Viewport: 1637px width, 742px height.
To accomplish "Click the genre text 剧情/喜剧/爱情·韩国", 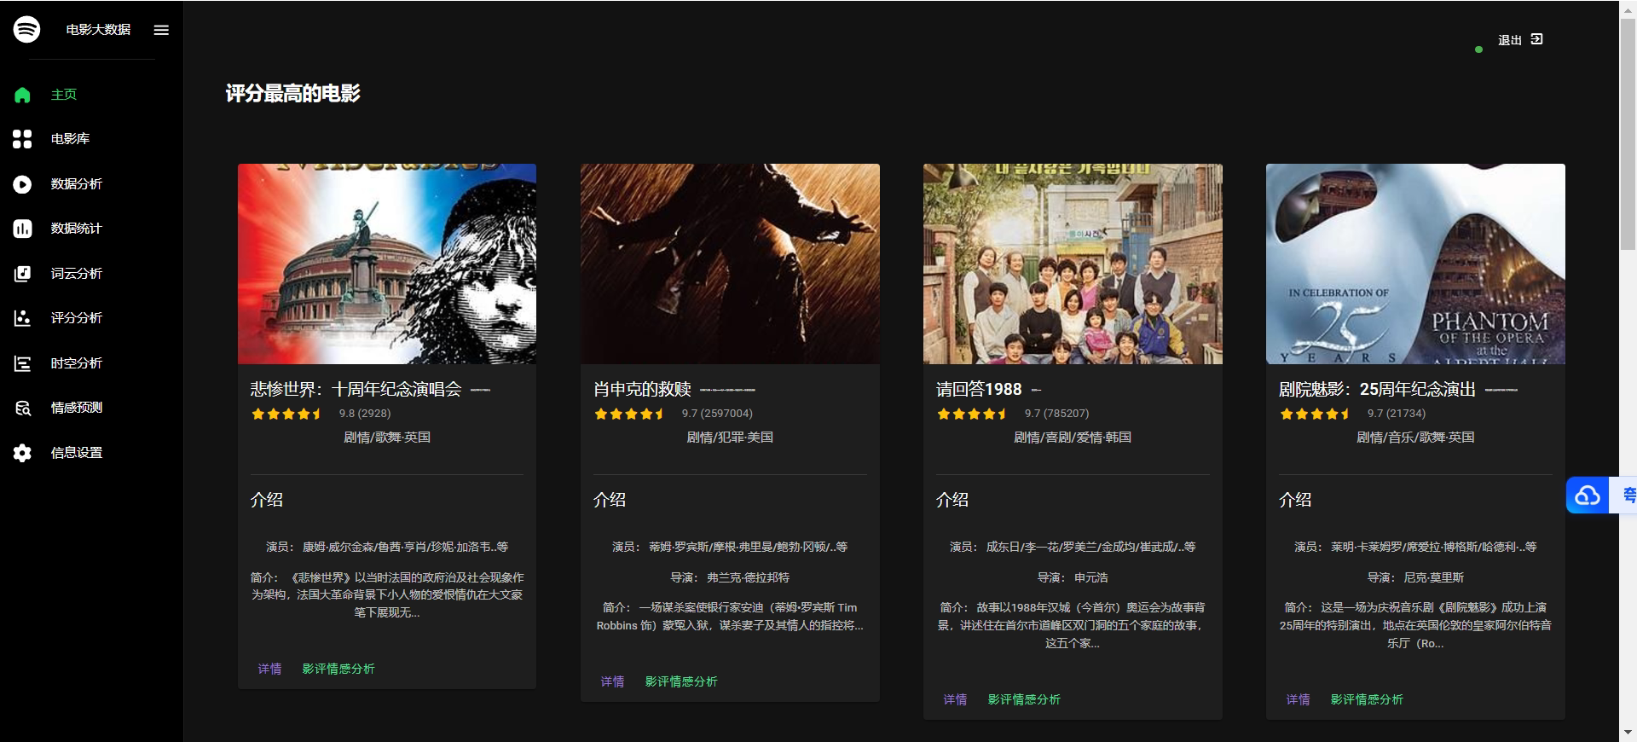I will (1073, 438).
